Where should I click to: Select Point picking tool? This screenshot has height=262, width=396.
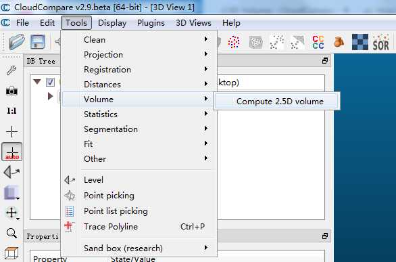tap(139, 196)
